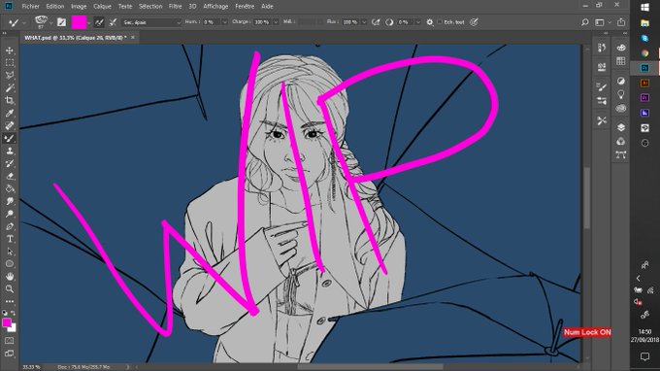This screenshot has height=371, width=660.
Task: Reset default foreground and background colors
Action: tap(5, 313)
